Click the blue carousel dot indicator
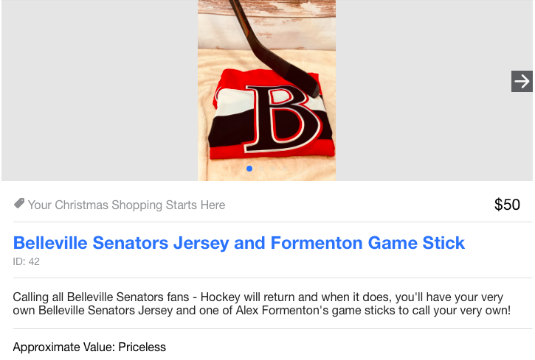The image size is (535, 360). (249, 169)
